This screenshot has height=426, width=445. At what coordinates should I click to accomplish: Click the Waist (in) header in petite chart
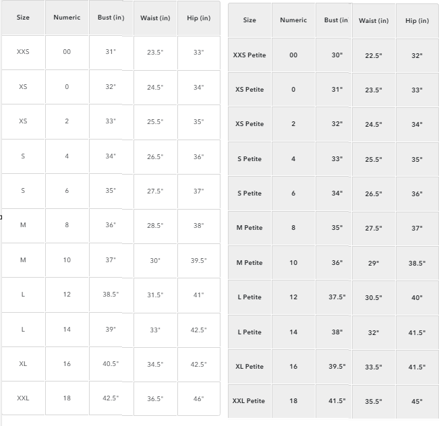coord(374,20)
